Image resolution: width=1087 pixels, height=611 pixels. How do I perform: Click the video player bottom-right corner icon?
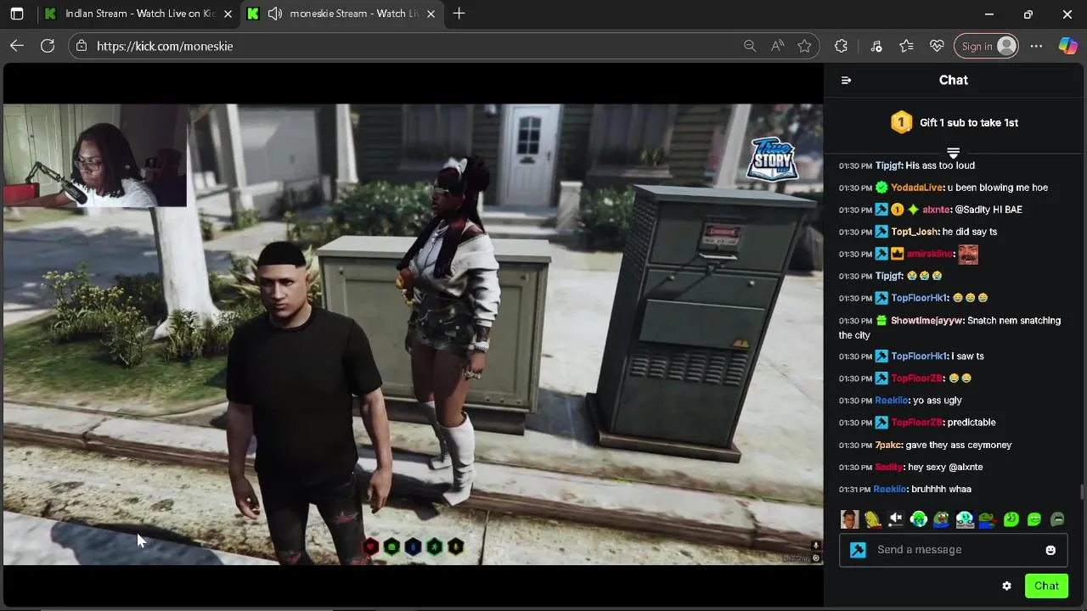point(816,558)
